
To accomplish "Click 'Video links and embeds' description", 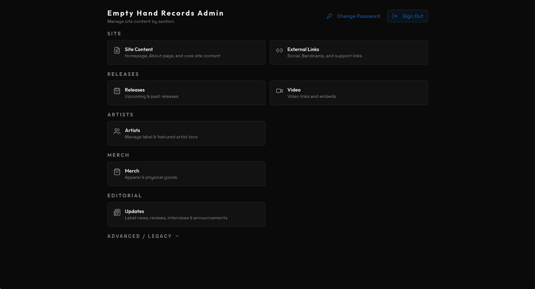I will (312, 96).
